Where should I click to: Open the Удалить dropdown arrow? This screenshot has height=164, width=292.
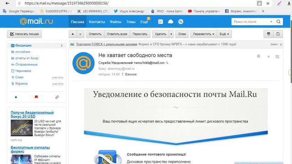point(171,34)
